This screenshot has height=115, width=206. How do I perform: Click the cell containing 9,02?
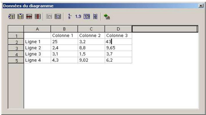(91, 60)
